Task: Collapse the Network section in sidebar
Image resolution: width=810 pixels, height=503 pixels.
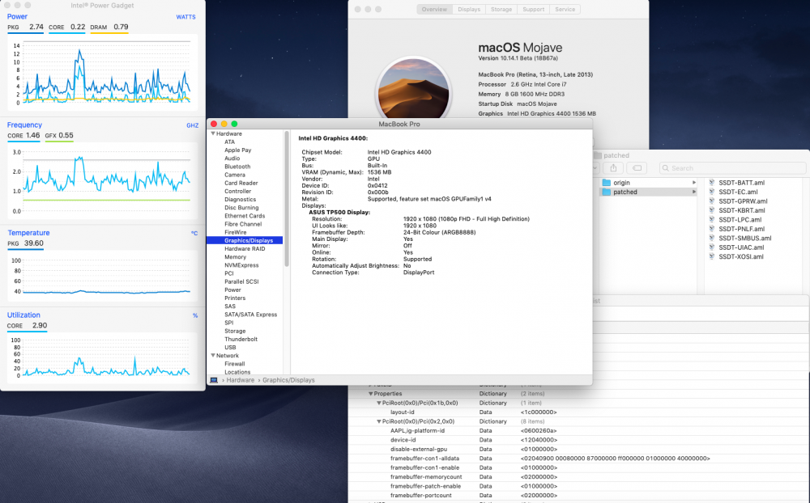Action: [213, 356]
